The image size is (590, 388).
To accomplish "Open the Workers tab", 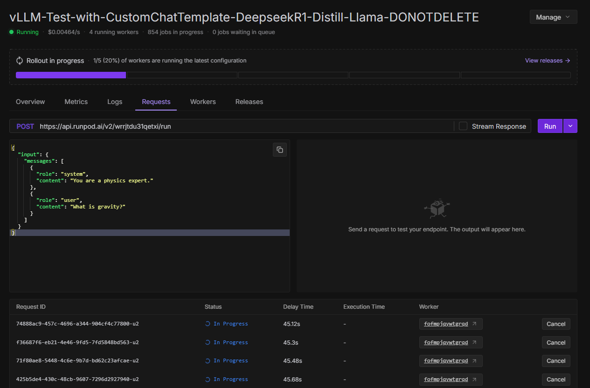I will click(x=203, y=102).
